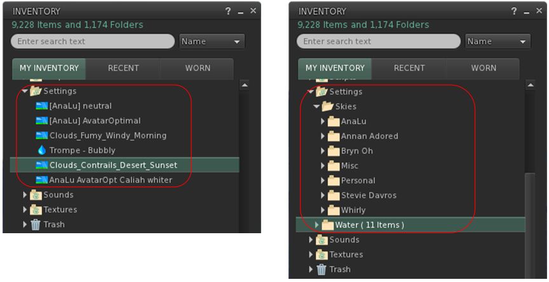
Task: Click search text field in right panel
Action: pos(378,41)
